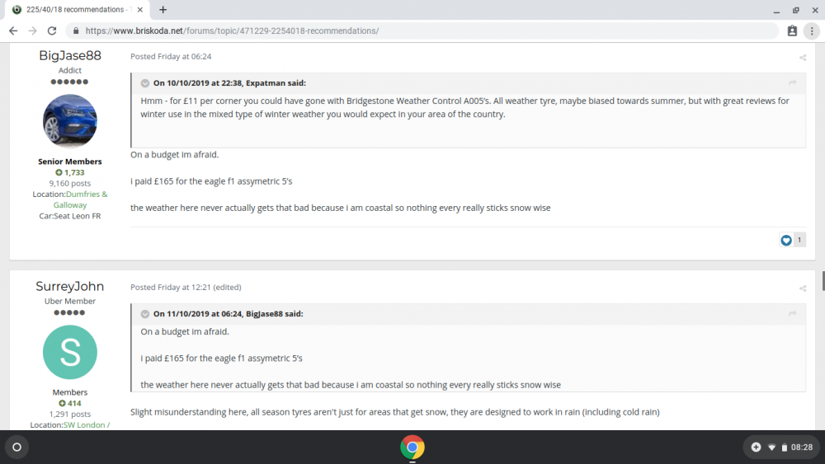
Task: Click the 'On 11/10/2019 at 06:24, BigJase88 said:' header
Action: (229, 314)
